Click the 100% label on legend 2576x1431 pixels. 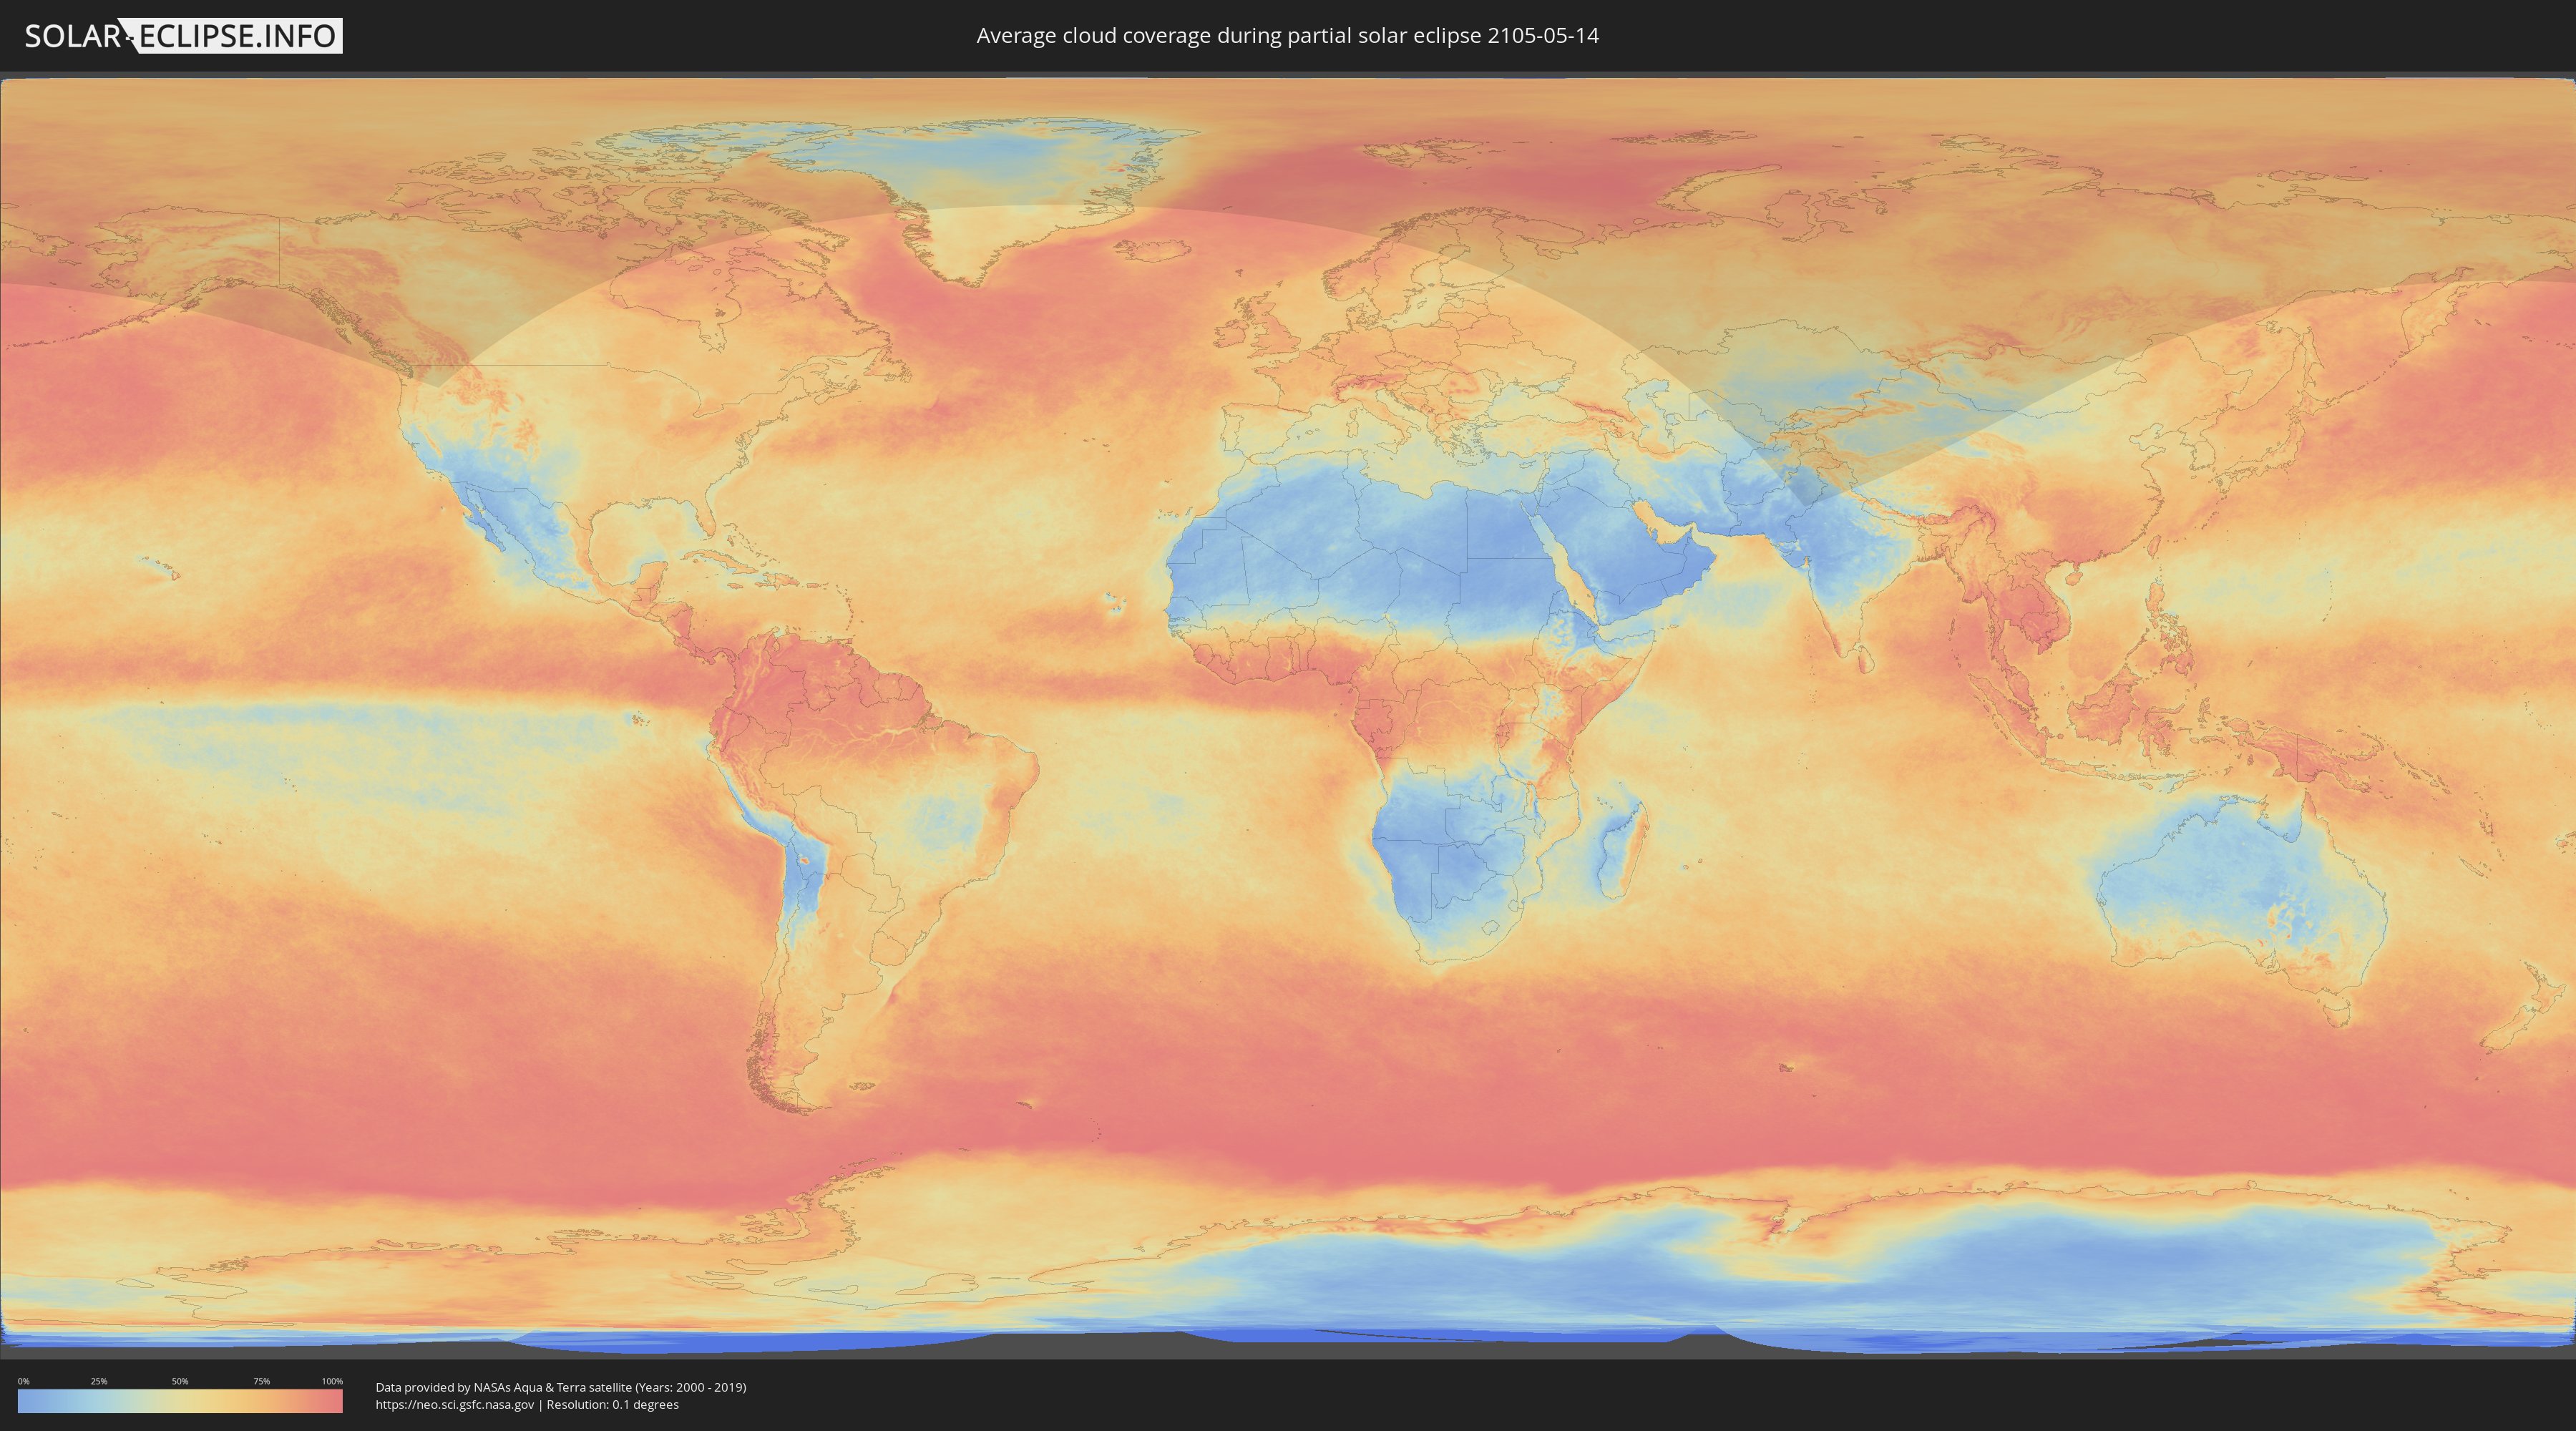coord(332,1381)
